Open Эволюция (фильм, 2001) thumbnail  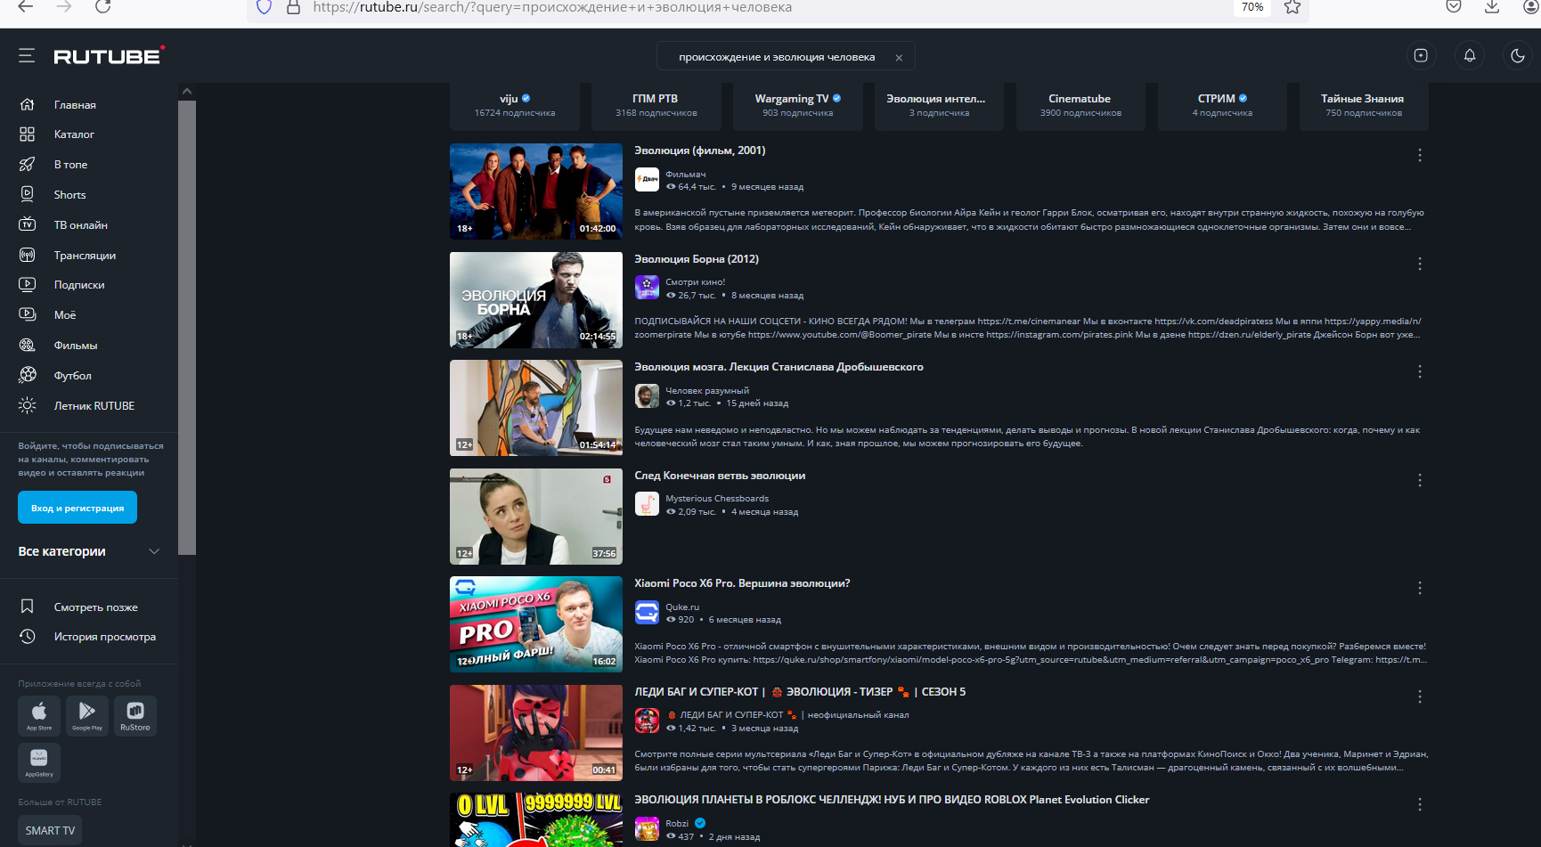coord(536,191)
